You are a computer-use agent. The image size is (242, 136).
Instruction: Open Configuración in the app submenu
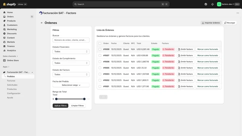[14, 93]
